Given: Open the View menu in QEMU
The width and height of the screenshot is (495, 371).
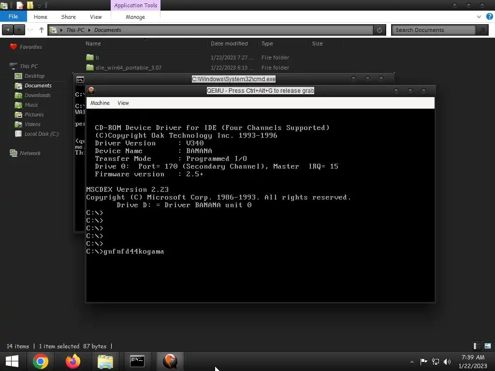Looking at the screenshot, I should click(x=123, y=103).
